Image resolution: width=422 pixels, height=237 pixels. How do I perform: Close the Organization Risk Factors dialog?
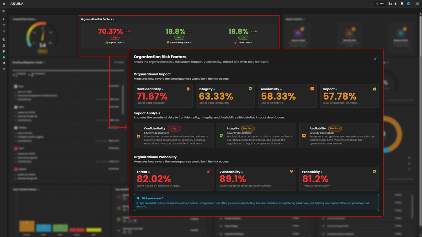coord(375,59)
